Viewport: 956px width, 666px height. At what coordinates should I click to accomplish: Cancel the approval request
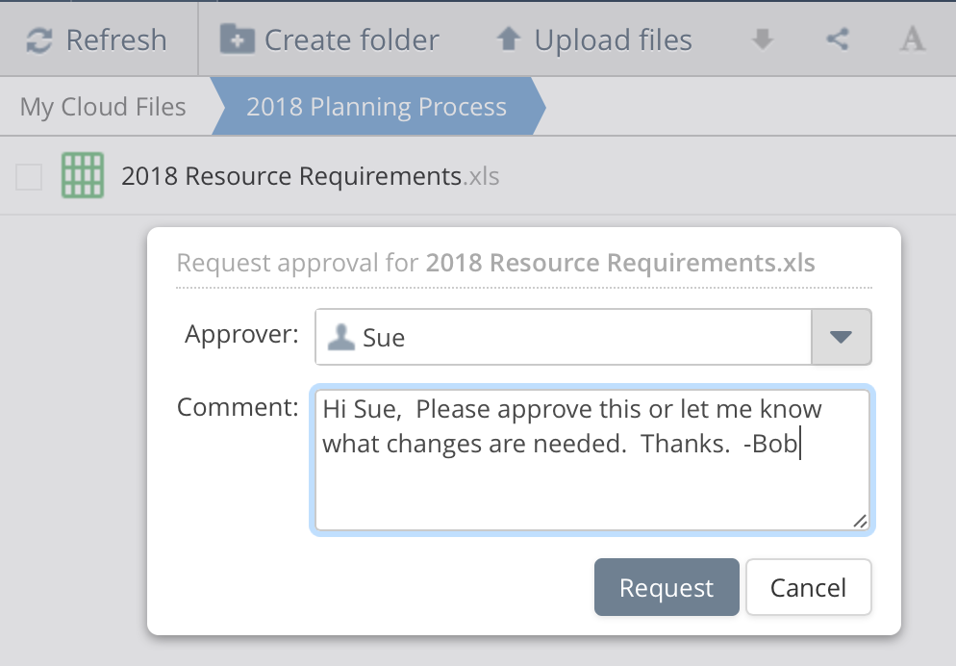808,587
